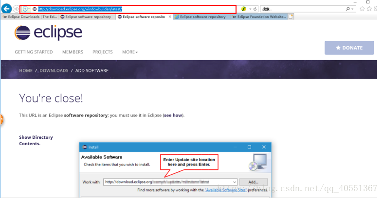
Task: Expand the MORE navigation dropdown
Action: coord(130,52)
